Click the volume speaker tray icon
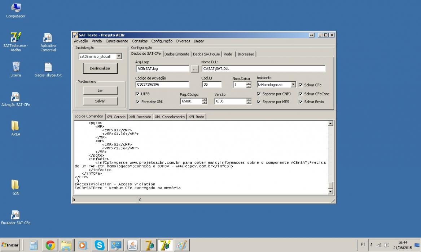This screenshot has width=421, height=252. (x=386, y=245)
